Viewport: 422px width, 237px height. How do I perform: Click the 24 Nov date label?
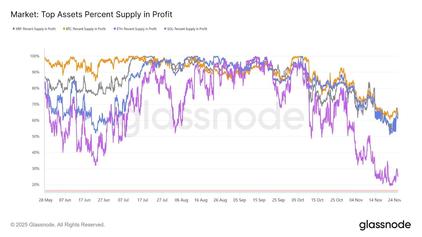click(x=394, y=200)
